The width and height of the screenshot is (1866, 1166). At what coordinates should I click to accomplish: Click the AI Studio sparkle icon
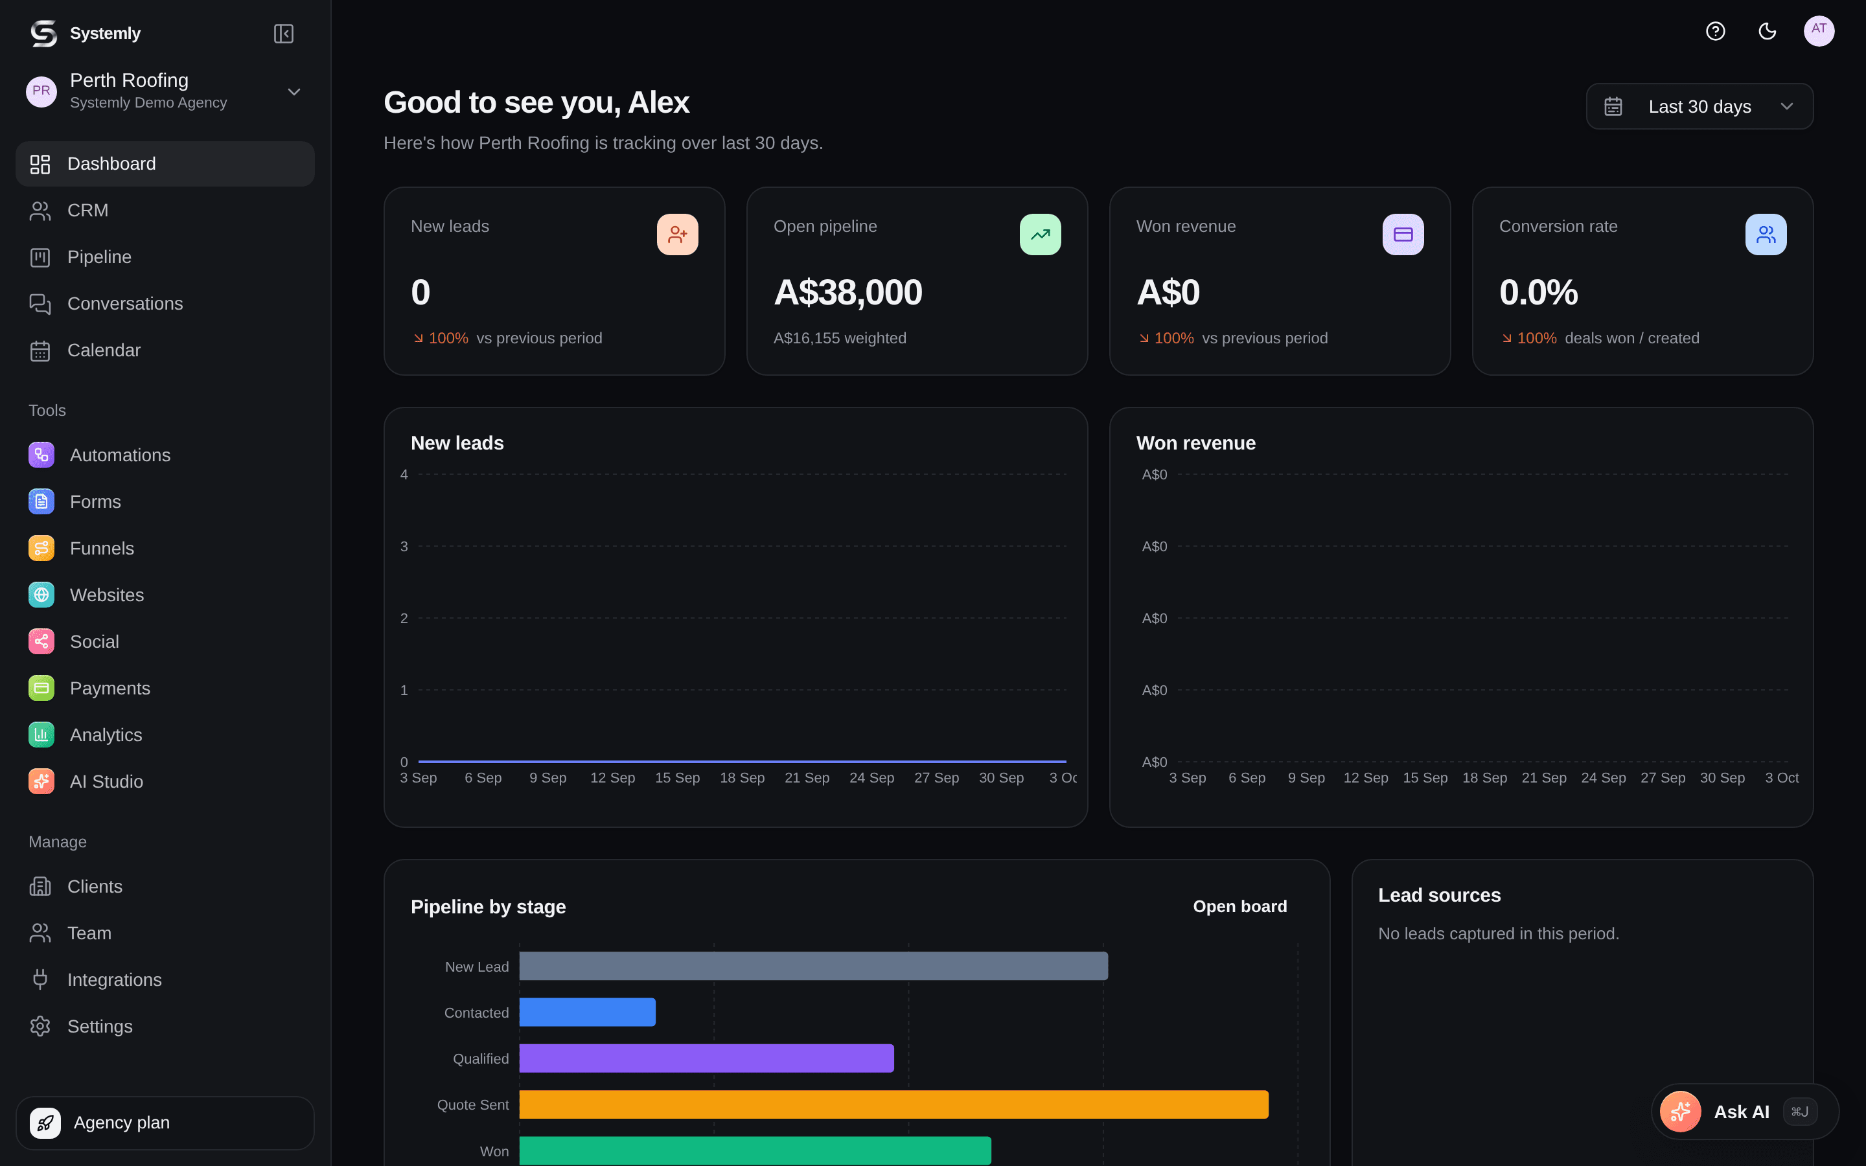coord(41,781)
